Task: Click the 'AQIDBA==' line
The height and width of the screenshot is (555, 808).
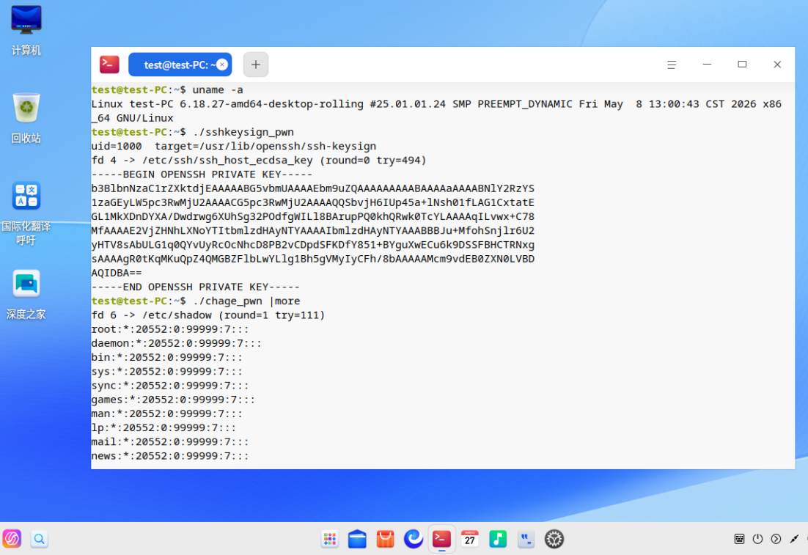Action: point(117,273)
